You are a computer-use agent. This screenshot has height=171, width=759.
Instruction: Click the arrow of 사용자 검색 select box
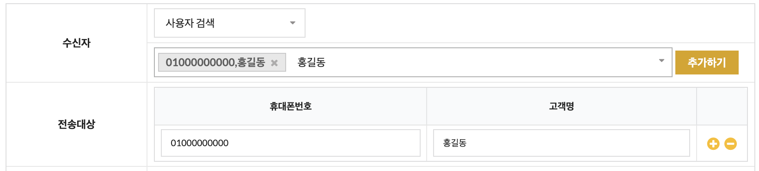point(293,23)
